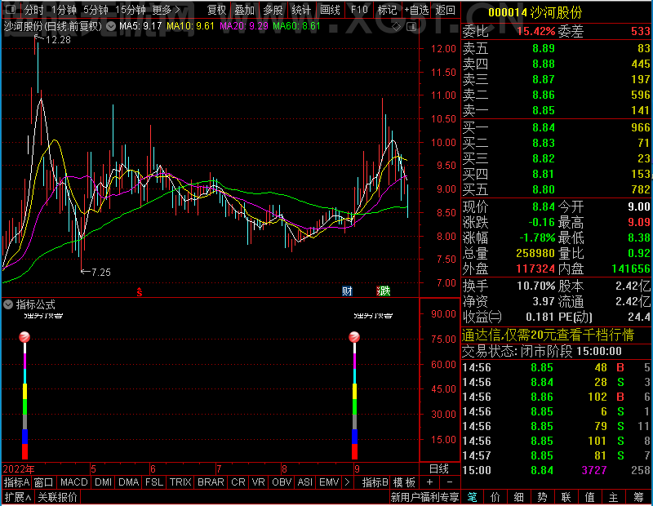Screen dimensions: 653x506
Task: Select the 1分钟 period
Action: pyautogui.click(x=64, y=10)
